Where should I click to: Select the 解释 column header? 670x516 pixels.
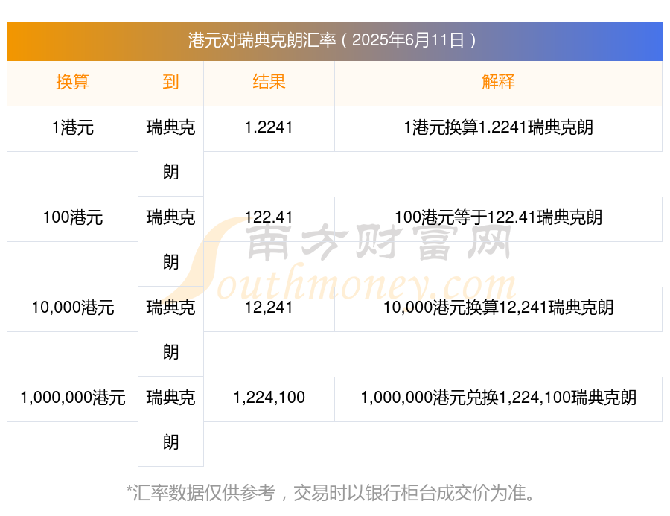click(x=498, y=82)
